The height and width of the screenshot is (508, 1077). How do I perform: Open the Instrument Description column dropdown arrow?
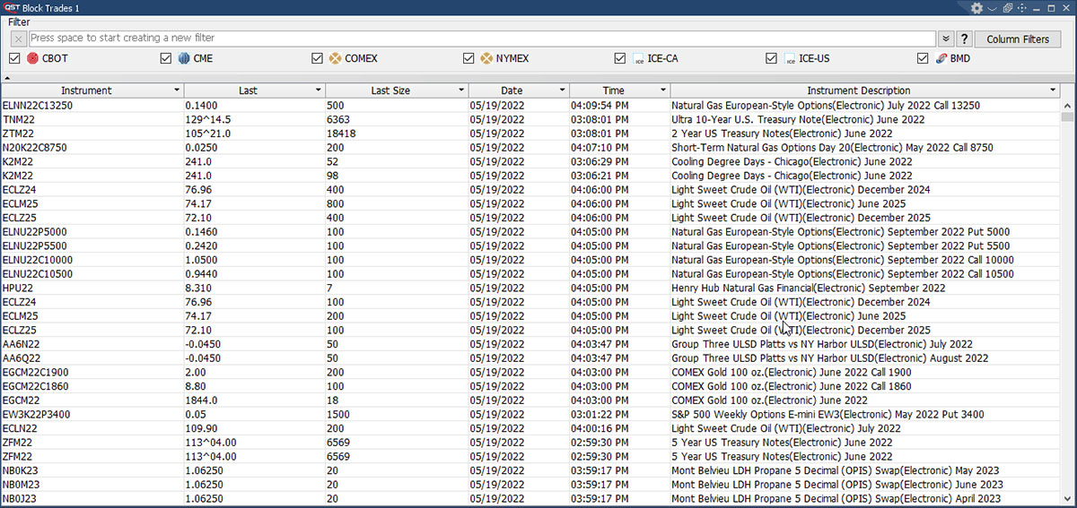pyautogui.click(x=1053, y=90)
